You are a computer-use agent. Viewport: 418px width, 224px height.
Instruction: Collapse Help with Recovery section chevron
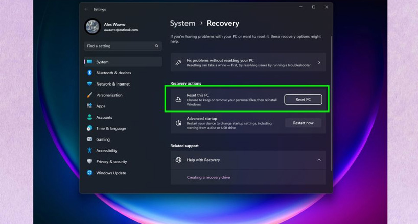point(319,160)
